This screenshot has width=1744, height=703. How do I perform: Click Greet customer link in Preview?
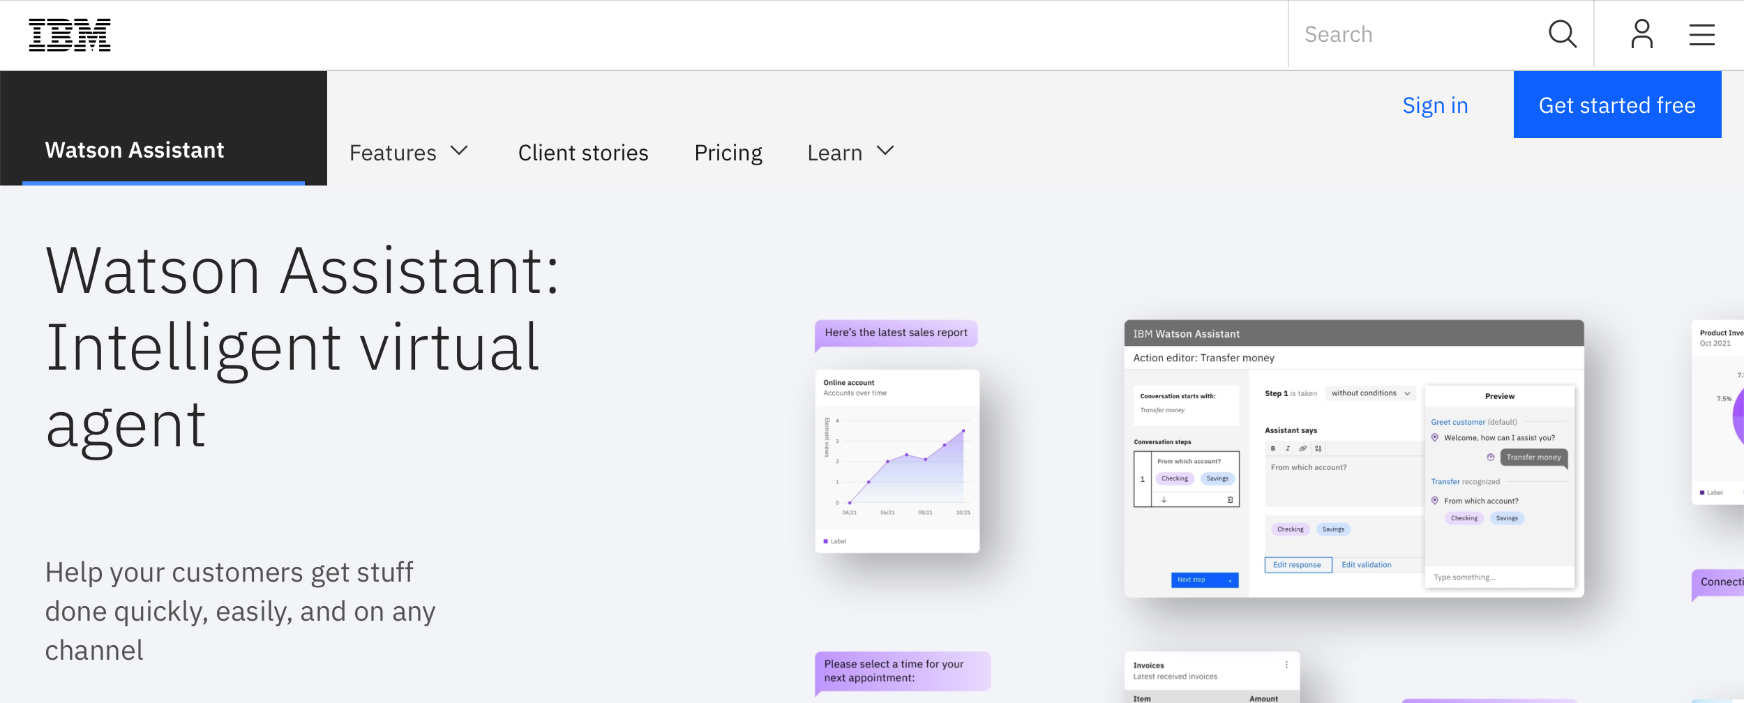pyautogui.click(x=1458, y=422)
